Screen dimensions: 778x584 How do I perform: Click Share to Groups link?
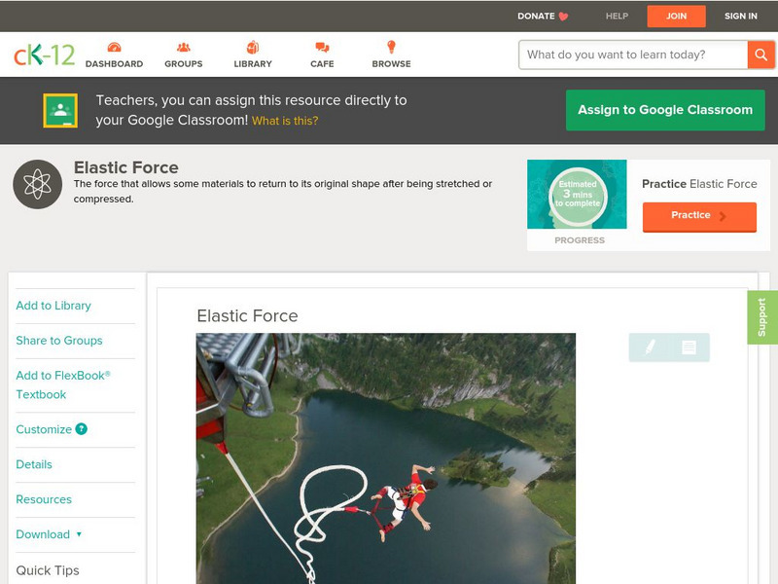coord(59,341)
